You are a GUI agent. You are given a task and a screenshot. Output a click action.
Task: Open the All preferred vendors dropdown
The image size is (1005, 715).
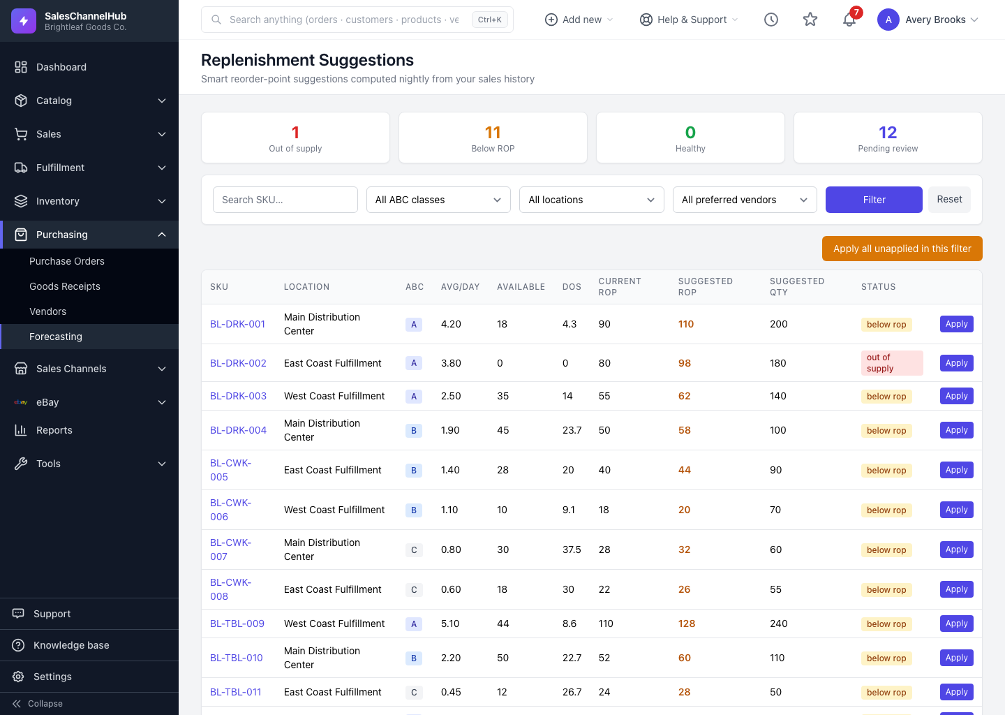[x=745, y=200]
